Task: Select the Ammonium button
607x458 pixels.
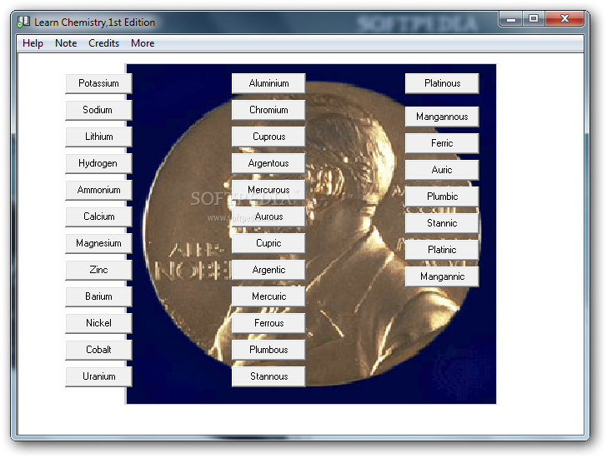Action: tap(98, 190)
